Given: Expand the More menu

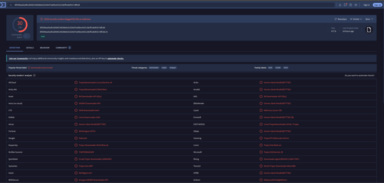Looking at the screenshot, I should [x=369, y=19].
